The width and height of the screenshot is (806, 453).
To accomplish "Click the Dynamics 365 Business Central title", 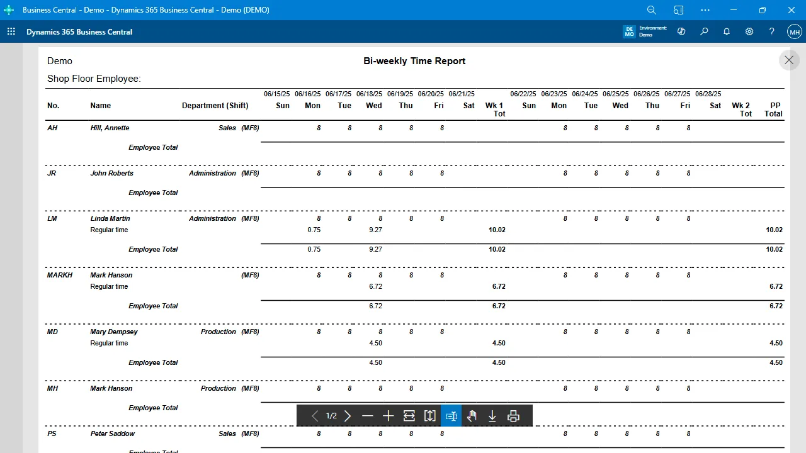I will (x=79, y=32).
